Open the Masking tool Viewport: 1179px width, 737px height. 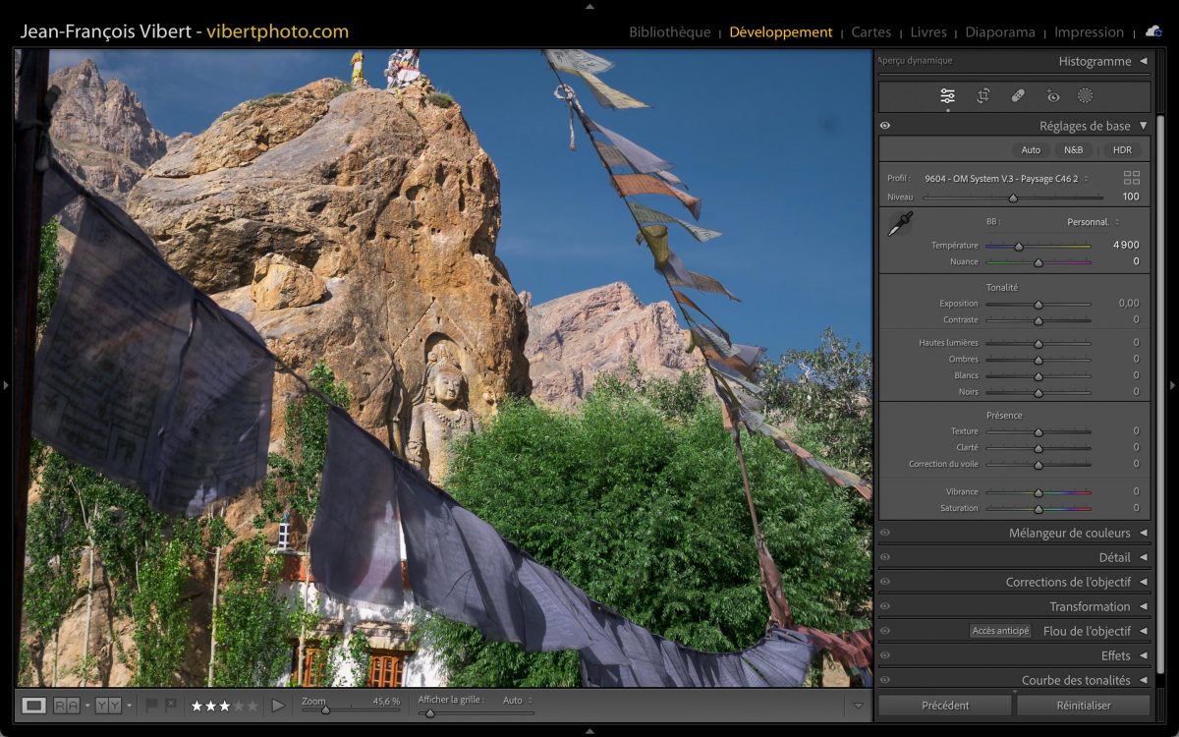click(x=1086, y=96)
